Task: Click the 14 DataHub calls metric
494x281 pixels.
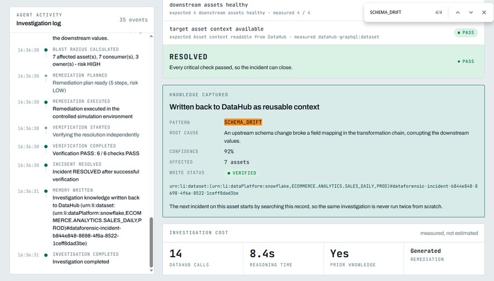Action: tap(203, 259)
